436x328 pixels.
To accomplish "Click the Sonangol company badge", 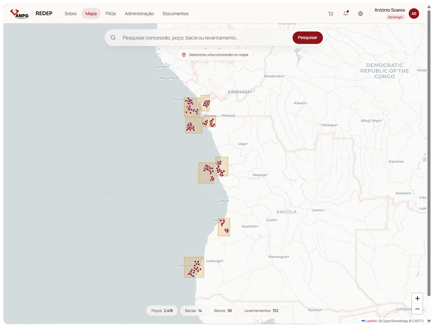I will (x=395, y=17).
